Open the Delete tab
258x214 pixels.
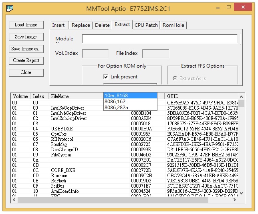[x=102, y=25]
